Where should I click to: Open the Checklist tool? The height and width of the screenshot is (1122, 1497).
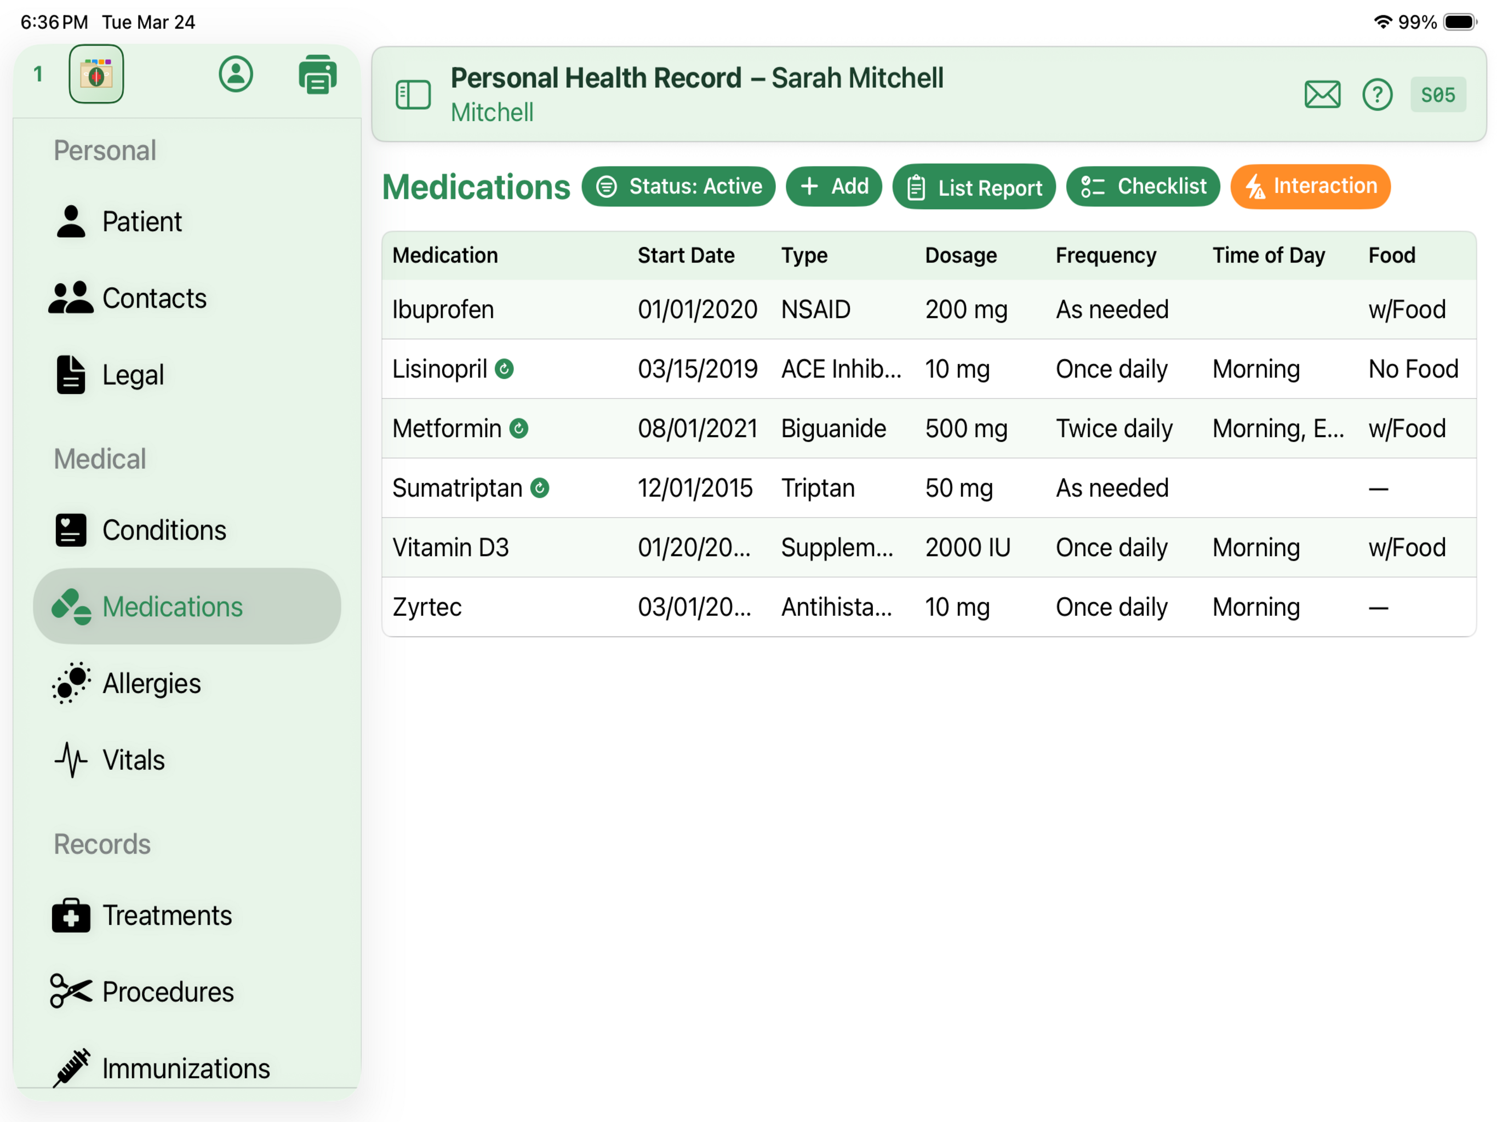(1143, 186)
